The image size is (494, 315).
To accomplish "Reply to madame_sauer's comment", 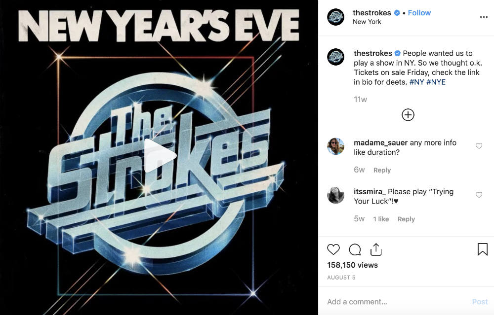I will (x=382, y=170).
